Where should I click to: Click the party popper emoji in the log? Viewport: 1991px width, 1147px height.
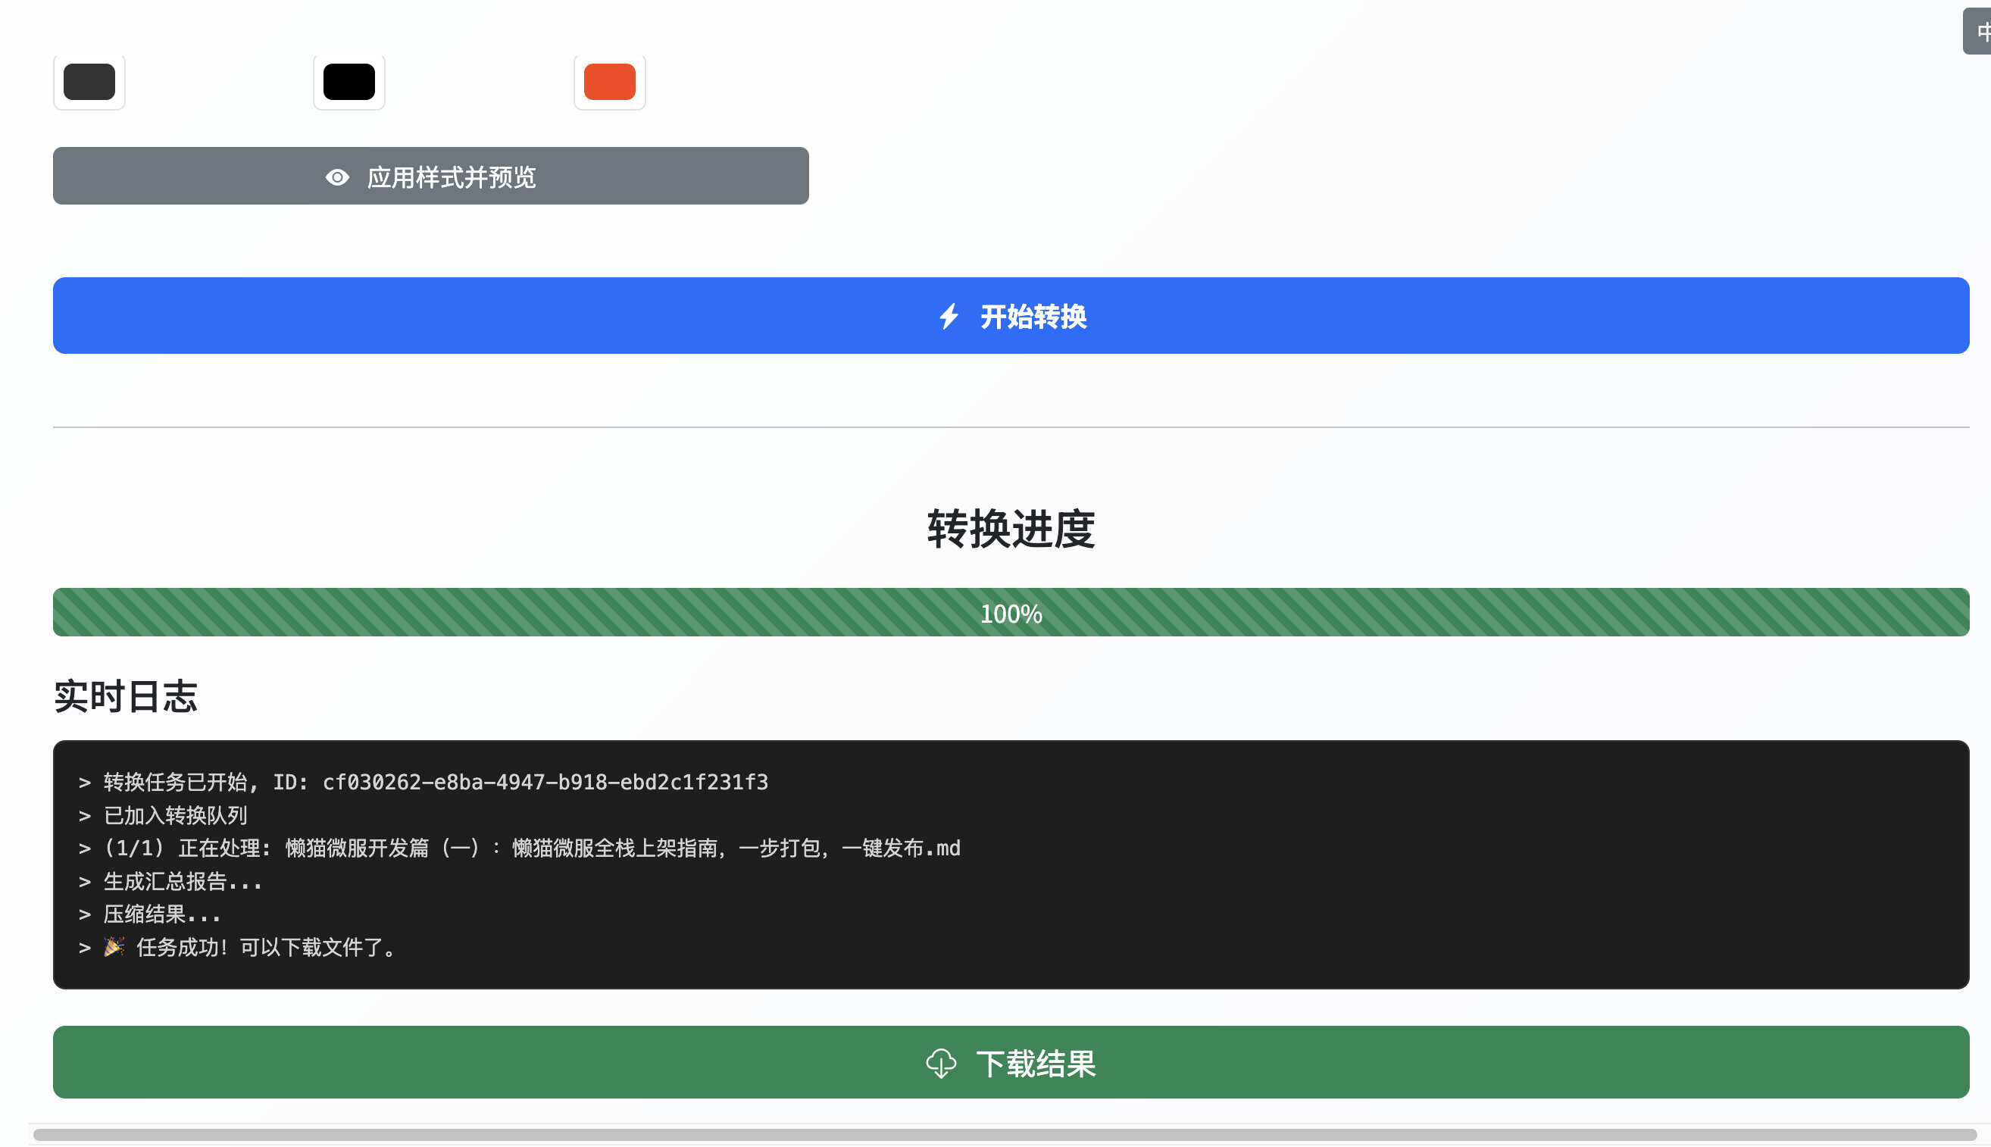pyautogui.click(x=114, y=946)
